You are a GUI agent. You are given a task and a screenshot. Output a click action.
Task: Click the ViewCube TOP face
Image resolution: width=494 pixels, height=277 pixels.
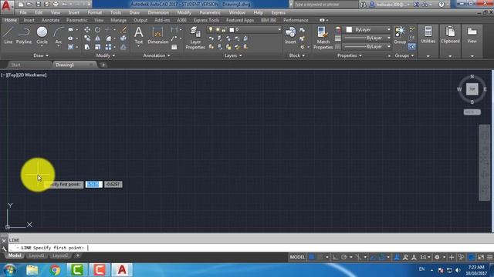(472, 89)
